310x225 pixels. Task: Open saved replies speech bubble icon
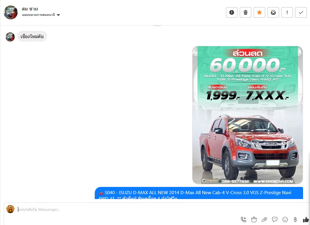[x=275, y=220]
